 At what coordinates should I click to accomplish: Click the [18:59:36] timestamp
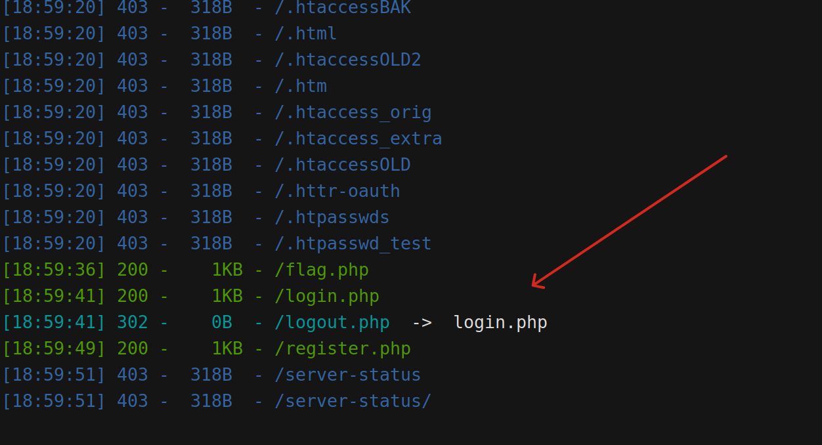(54, 270)
